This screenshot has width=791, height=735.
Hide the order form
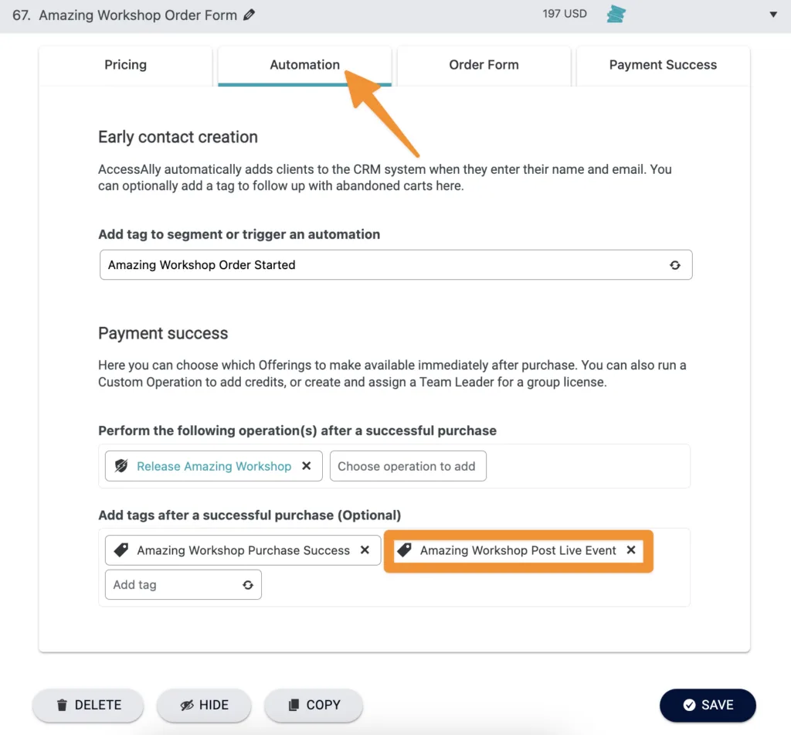pyautogui.click(x=204, y=705)
